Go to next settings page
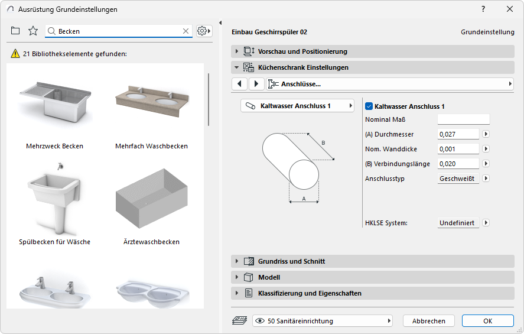Screen dimensions: 524x334 pos(256,83)
